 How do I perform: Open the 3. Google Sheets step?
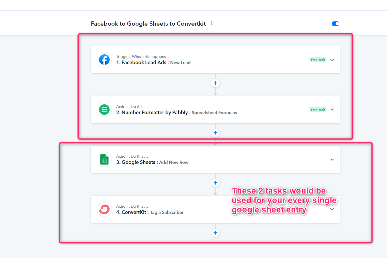click(215, 160)
